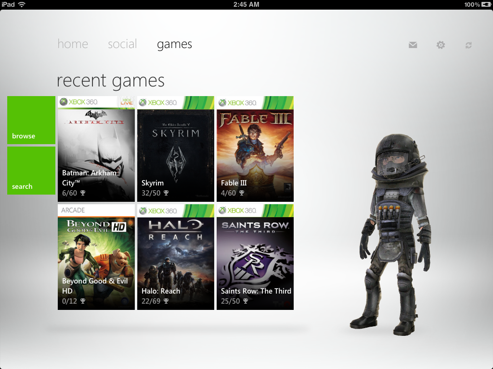Switch to the home tab

pos(73,44)
